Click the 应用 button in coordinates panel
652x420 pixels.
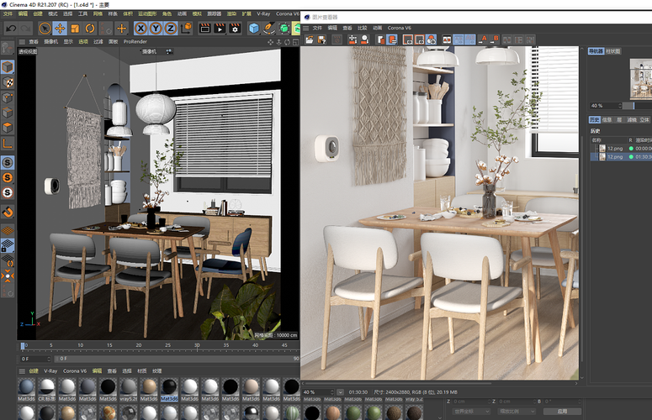pyautogui.click(x=562, y=412)
